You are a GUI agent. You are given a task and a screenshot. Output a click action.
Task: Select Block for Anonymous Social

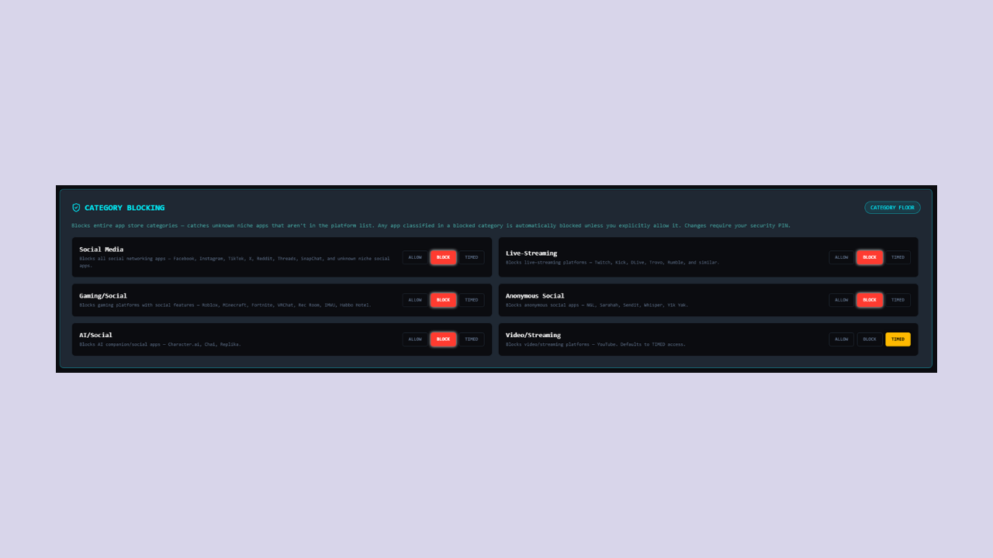pos(870,300)
